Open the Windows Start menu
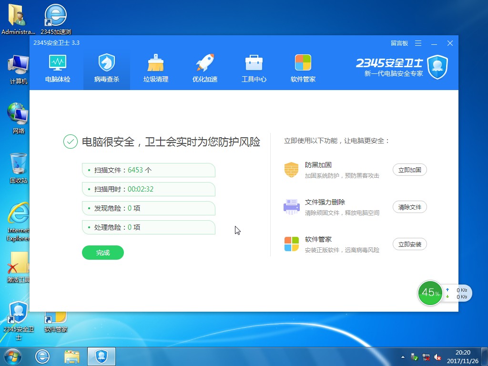Screen dimensions: 488x366 (x=13, y=356)
